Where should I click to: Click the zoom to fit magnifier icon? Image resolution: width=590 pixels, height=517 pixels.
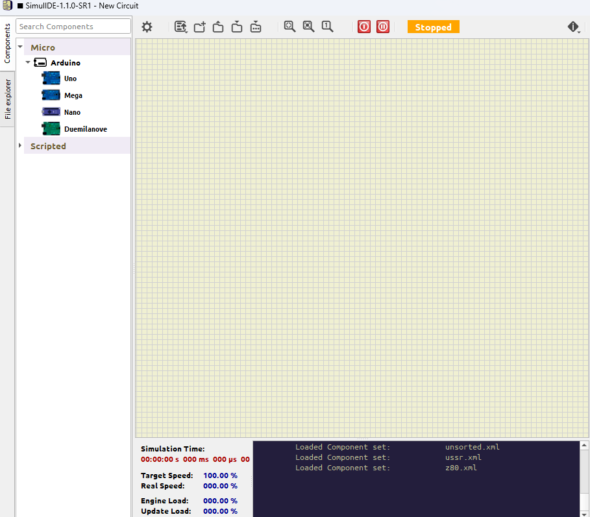[289, 27]
